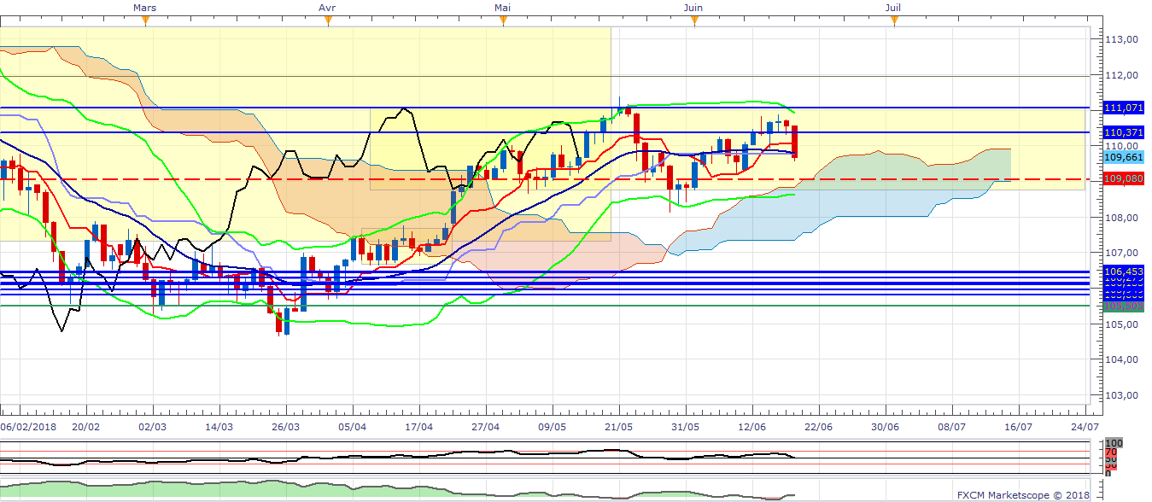The image size is (1152, 502).
Task: Click the 06/02/2018 date on time axis
Action: point(29,426)
